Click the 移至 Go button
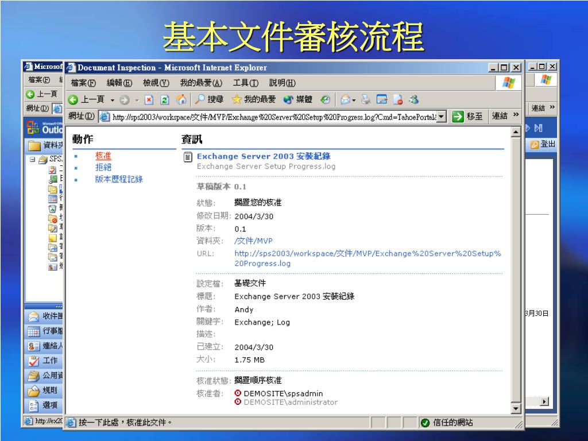This screenshot has height=441, width=588. tap(467, 117)
